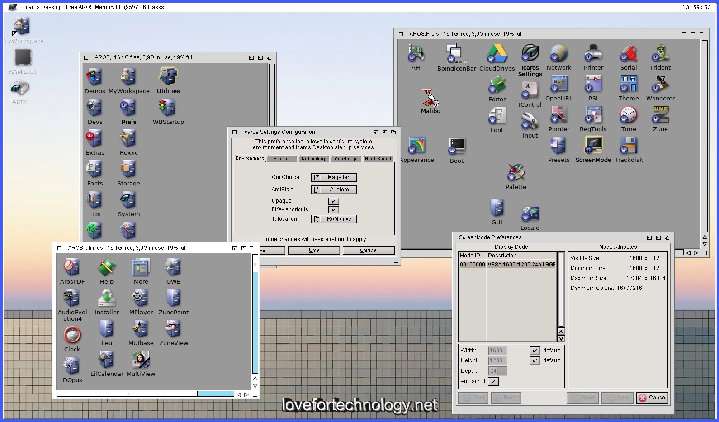Launch AROS PDF viewer in Utilities

(72, 268)
